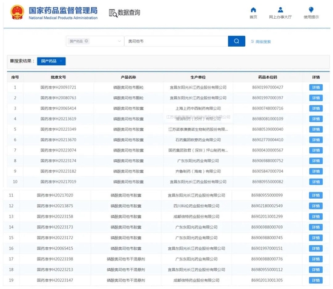Click 产品名称 column header
The image size is (333, 289).
point(128,77)
